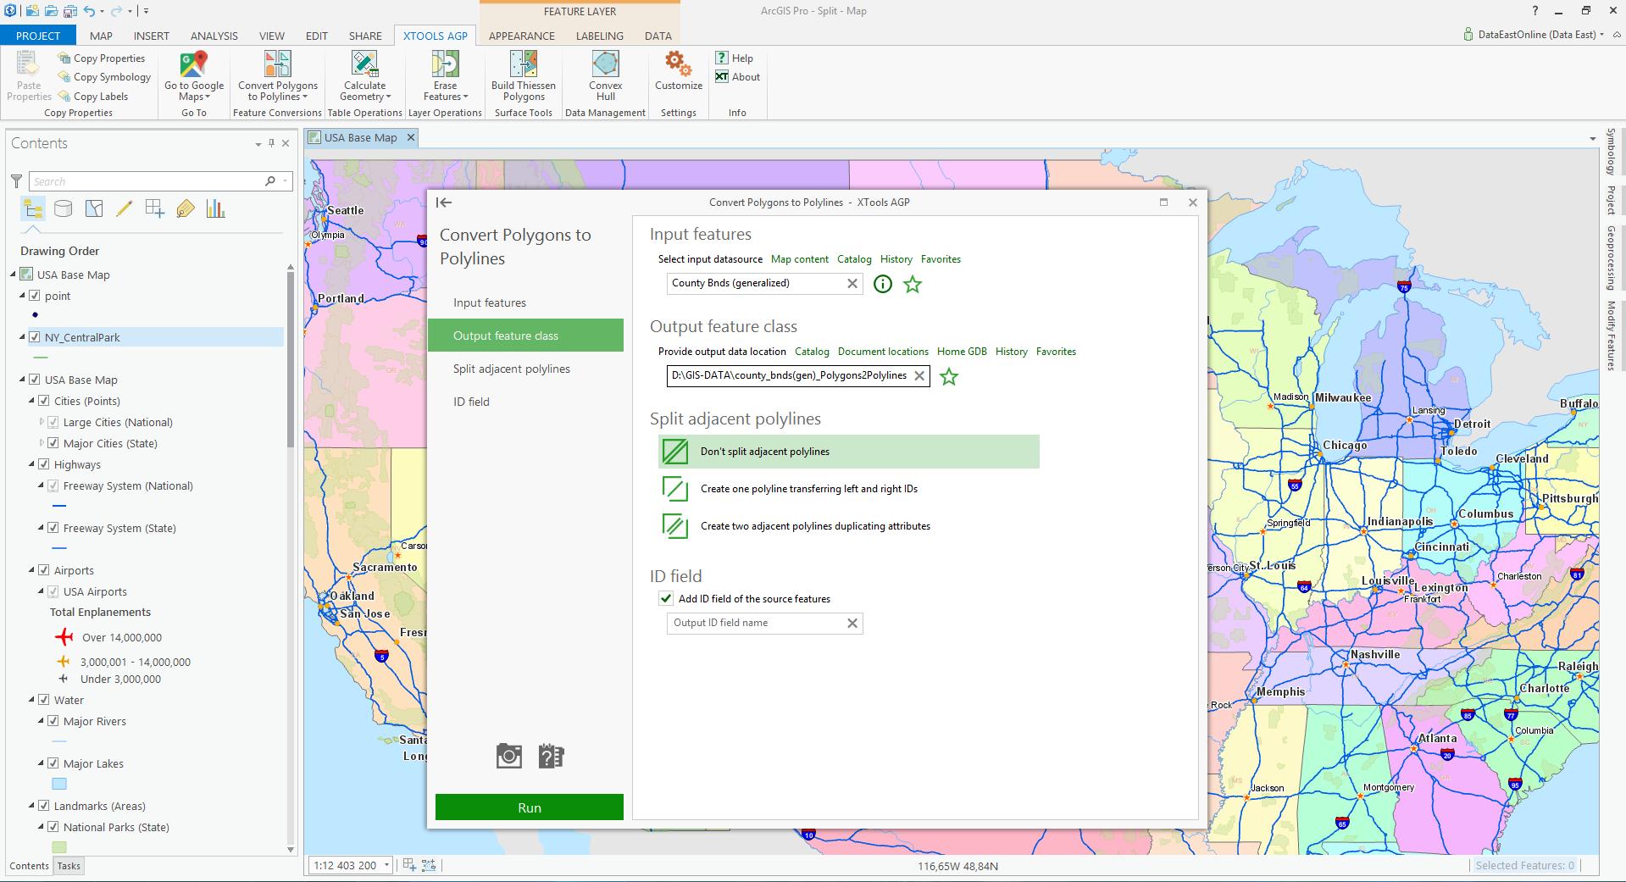The image size is (1626, 882).
Task: Toggle Cities (Points) layer checkbox
Action: [44, 401]
